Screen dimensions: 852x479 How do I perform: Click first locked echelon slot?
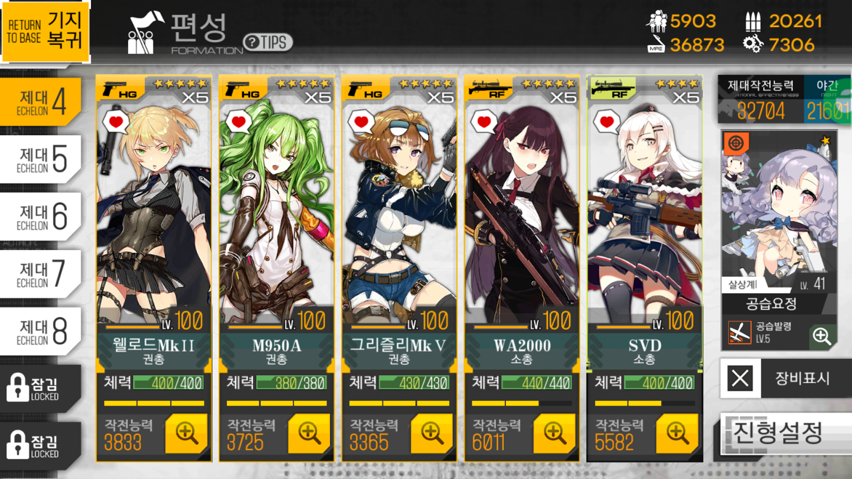[x=42, y=388]
